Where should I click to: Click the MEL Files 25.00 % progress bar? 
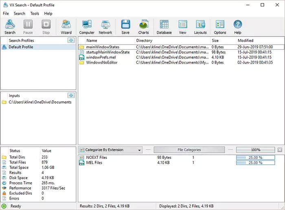click(256, 162)
